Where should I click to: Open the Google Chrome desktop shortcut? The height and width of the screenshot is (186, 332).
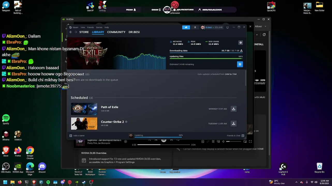click(30, 153)
